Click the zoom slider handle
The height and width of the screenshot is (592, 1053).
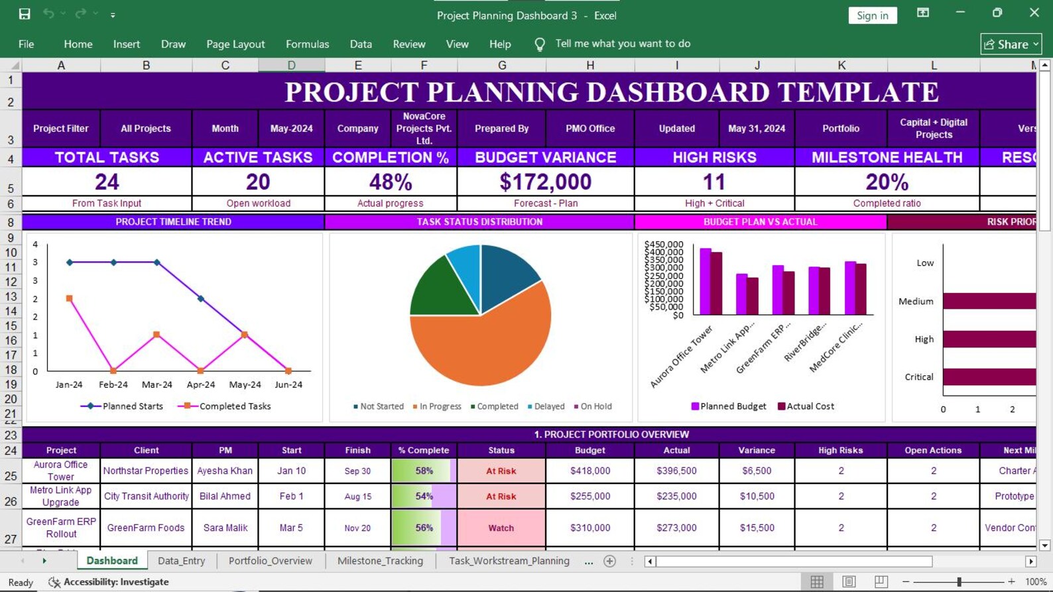(x=959, y=581)
